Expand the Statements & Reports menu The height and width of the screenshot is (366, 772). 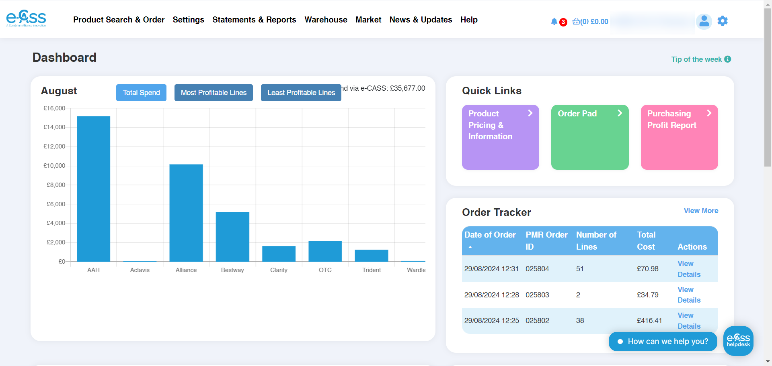[x=254, y=20]
